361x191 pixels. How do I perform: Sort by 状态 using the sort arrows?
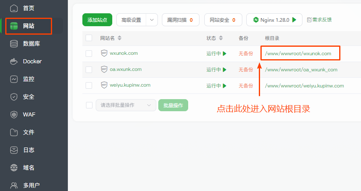point(221,38)
